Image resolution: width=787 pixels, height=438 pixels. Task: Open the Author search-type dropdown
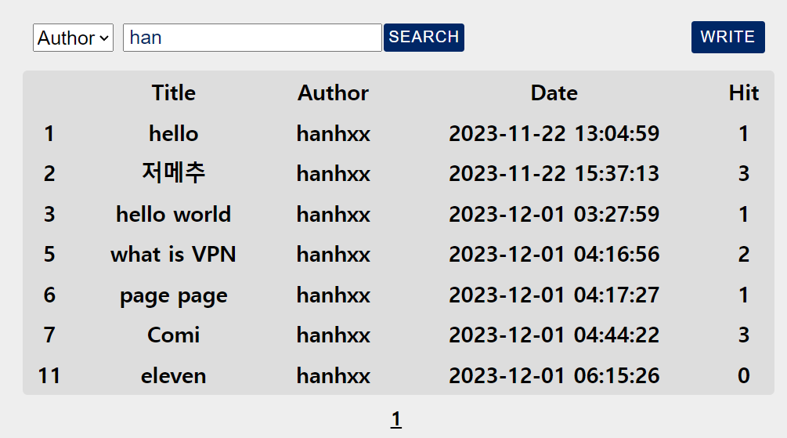point(74,38)
